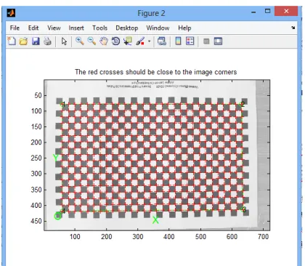
Task: Click the green Y axis label on the plot
Action: coord(56,158)
